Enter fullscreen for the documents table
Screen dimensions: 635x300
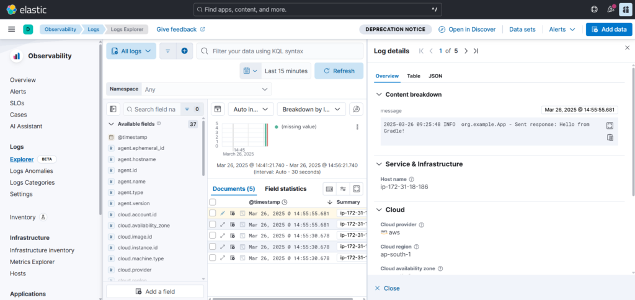(x=357, y=188)
